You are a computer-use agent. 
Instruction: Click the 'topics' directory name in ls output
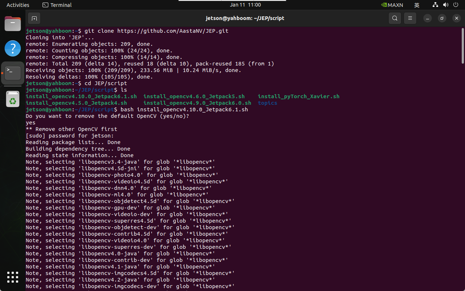point(267,103)
